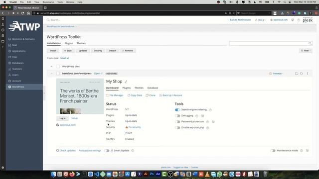The width and height of the screenshot is (319, 179).
Task: Open Trash in the Dock
Action: tap(265, 174)
